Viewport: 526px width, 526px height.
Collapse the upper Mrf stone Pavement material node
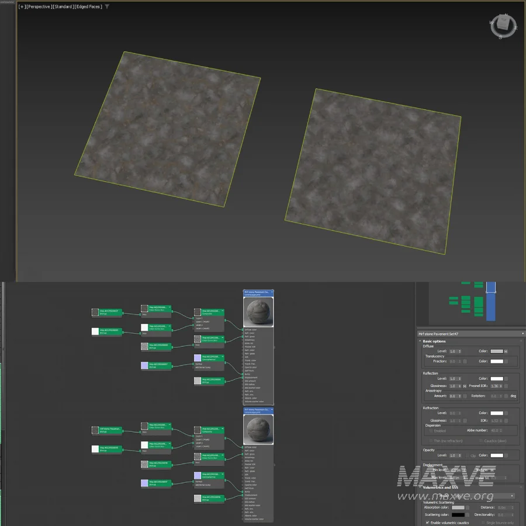(272, 292)
